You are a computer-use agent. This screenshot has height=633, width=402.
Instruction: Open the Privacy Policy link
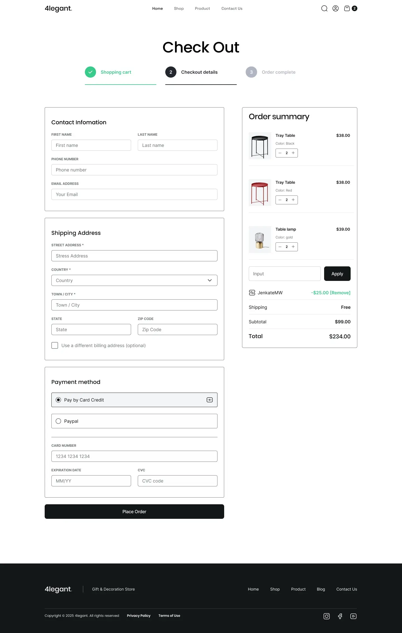[139, 616]
